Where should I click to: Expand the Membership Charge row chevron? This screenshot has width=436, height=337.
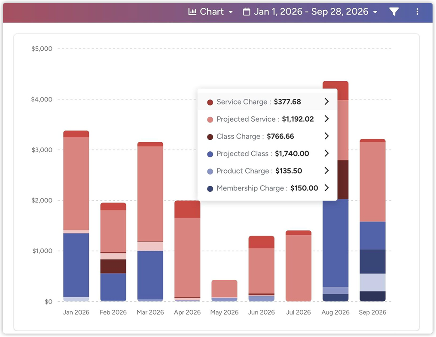[x=327, y=188]
